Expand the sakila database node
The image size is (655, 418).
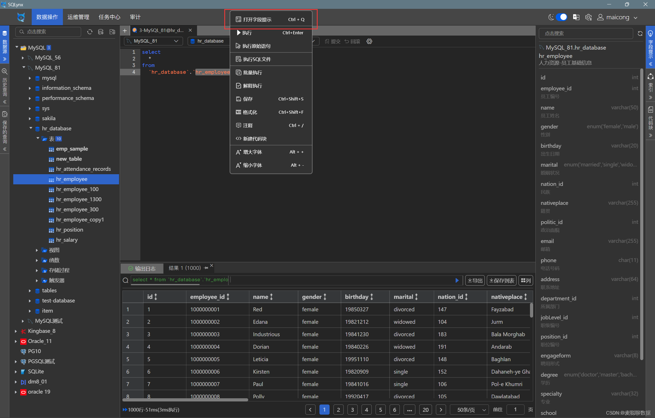(x=30, y=118)
